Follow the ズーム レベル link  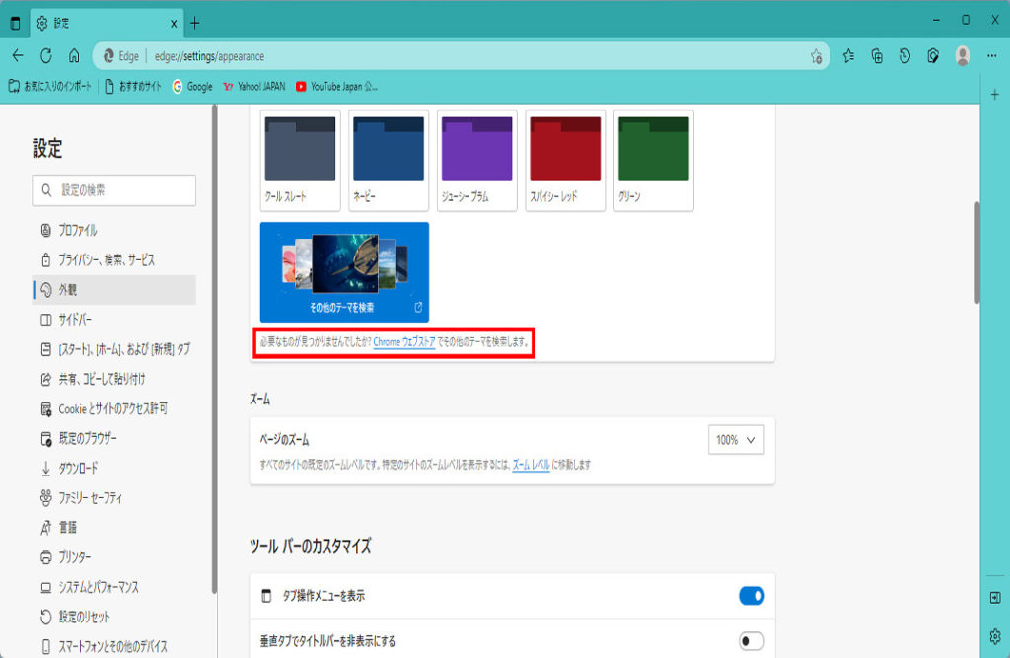coord(531,464)
